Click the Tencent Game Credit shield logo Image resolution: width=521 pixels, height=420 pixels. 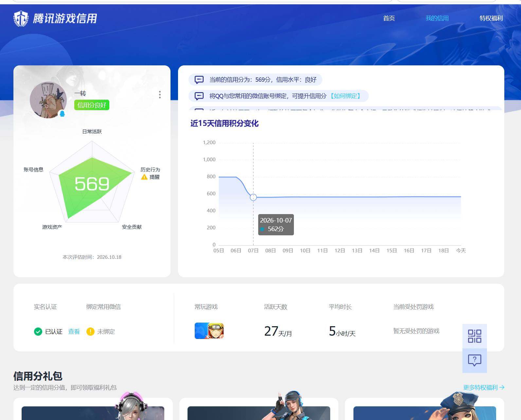tap(21, 18)
